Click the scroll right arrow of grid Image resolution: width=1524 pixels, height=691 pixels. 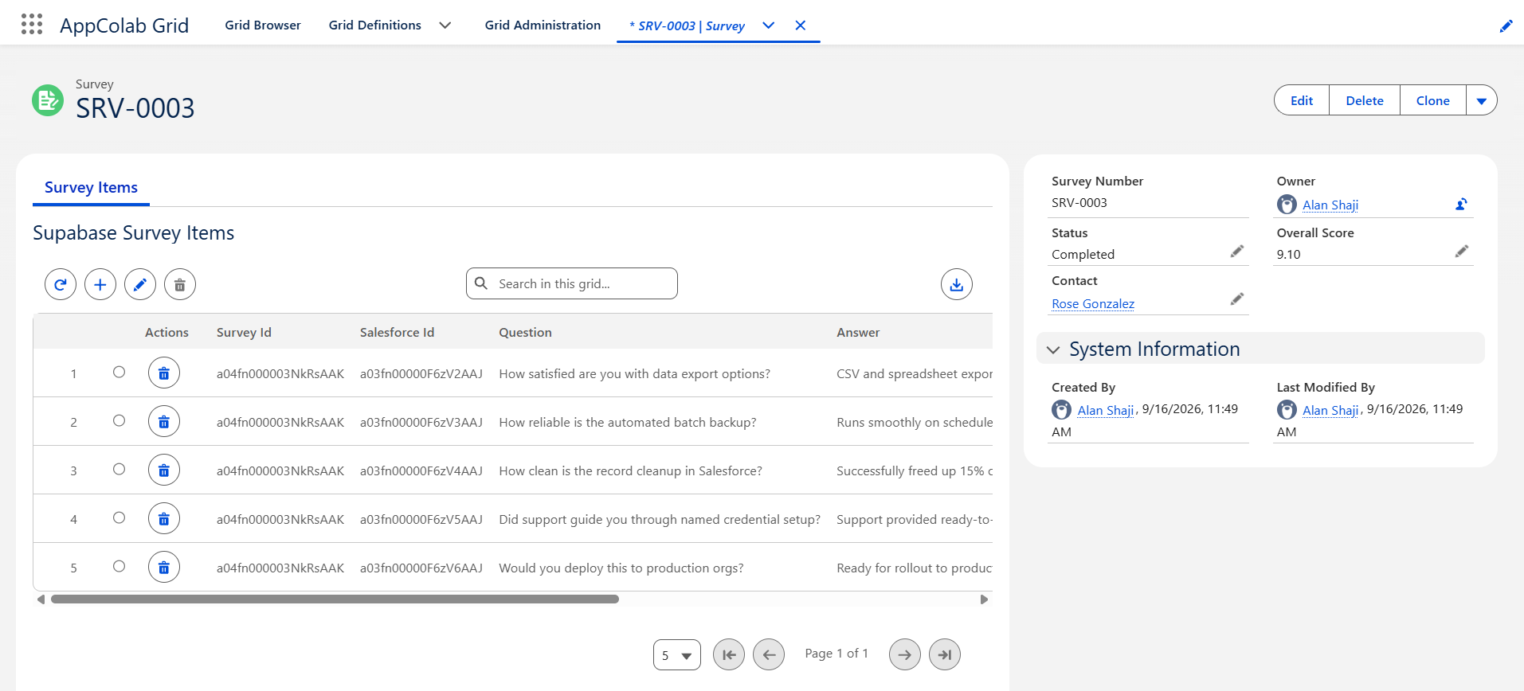[985, 599]
